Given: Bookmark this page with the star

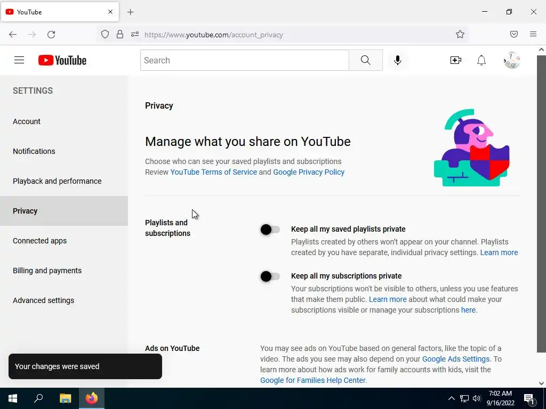Looking at the screenshot, I should tap(460, 34).
